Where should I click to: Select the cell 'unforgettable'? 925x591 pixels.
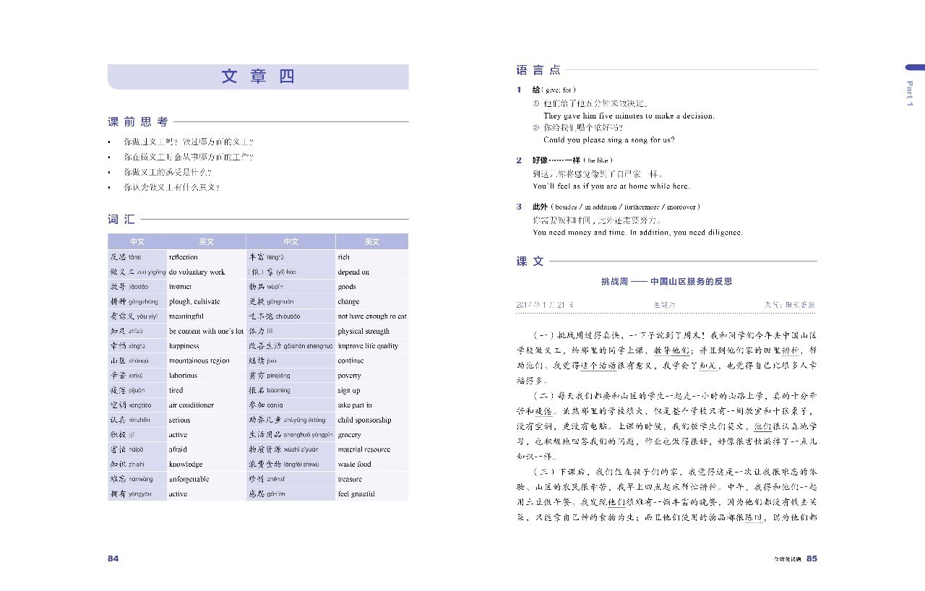coord(206,479)
